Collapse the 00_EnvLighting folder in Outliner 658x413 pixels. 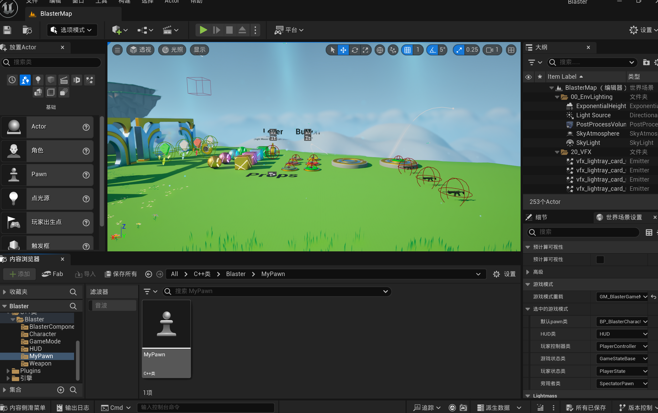tap(557, 97)
